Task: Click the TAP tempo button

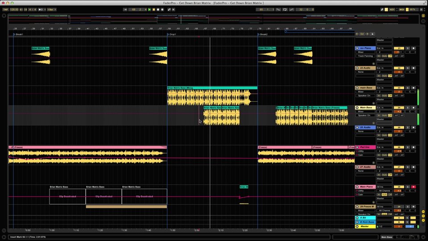Action: click(5, 9)
